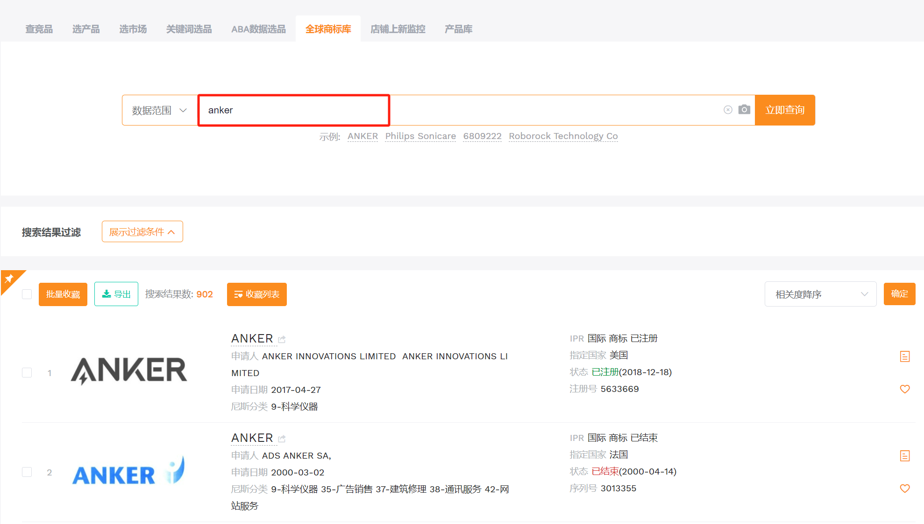The image size is (924, 524).
Task: Check the box for result 1
Action: [x=27, y=372]
